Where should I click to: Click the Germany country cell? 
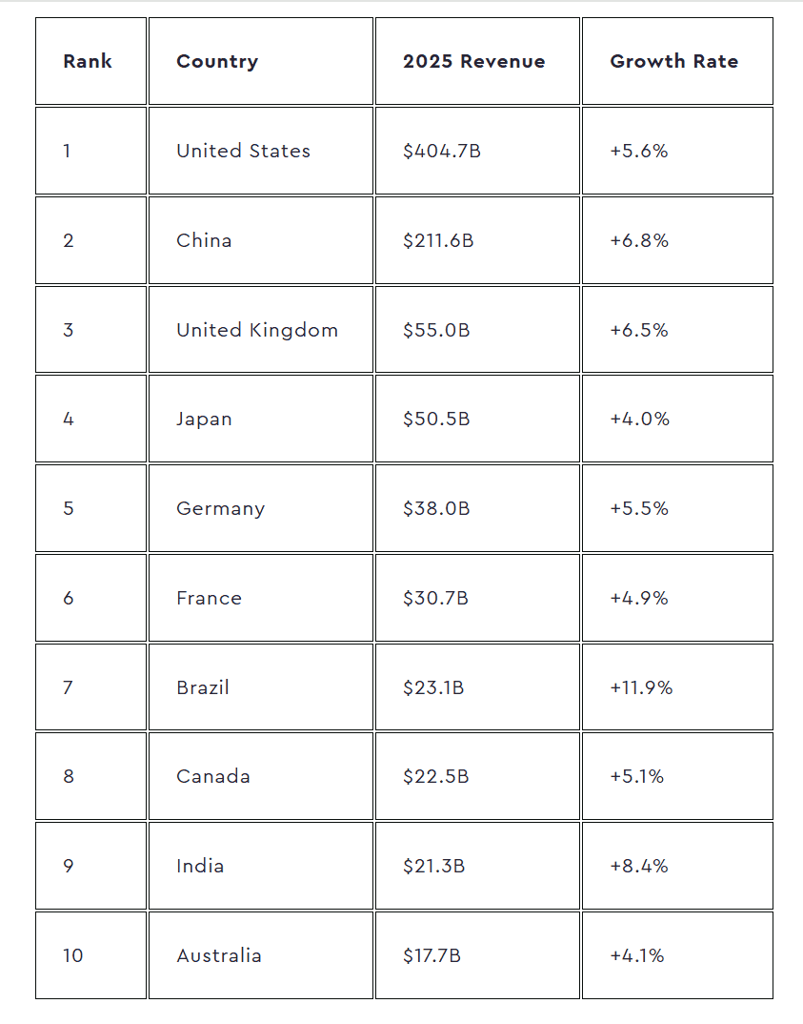coord(220,508)
